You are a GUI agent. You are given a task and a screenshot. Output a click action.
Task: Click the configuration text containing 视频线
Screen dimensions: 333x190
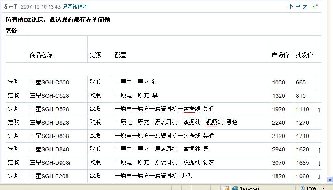pos(176,122)
